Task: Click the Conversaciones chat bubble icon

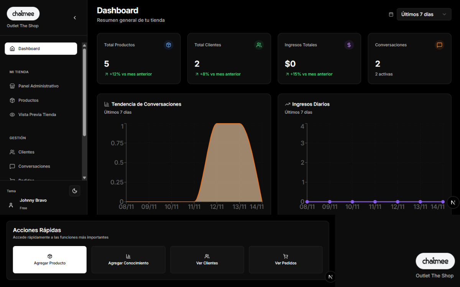Action: coord(439,45)
